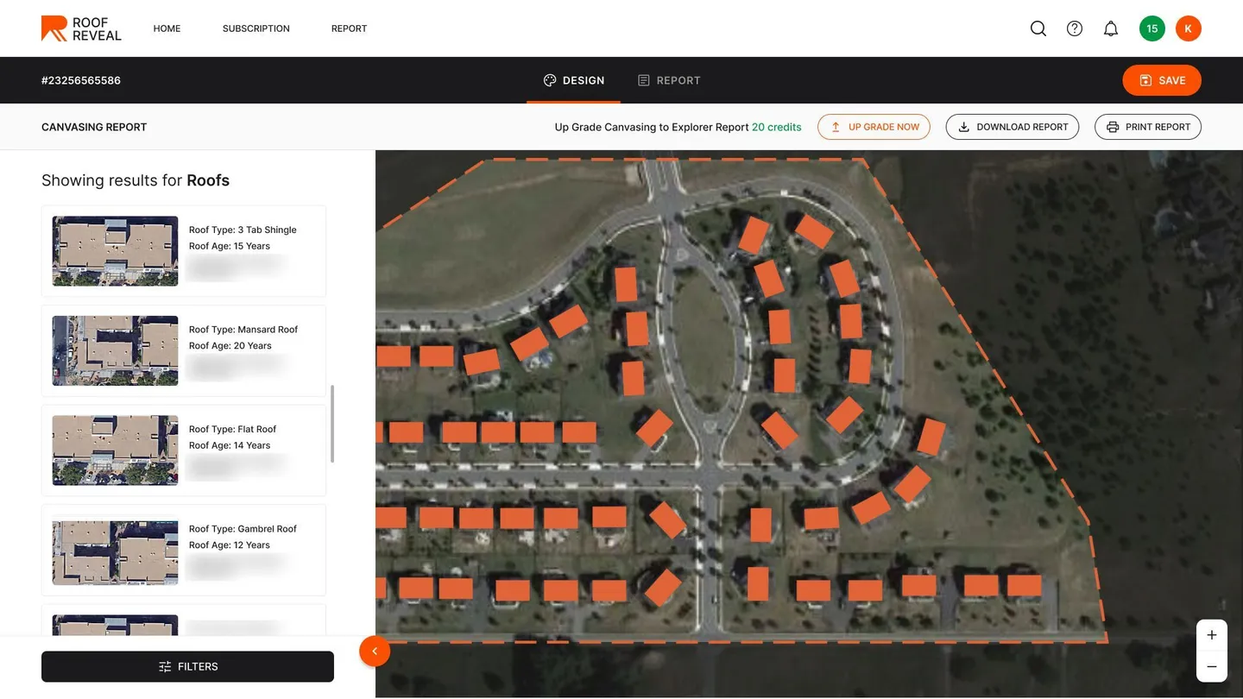Click the Roof Reveal logo
The height and width of the screenshot is (699, 1243).
(x=81, y=28)
